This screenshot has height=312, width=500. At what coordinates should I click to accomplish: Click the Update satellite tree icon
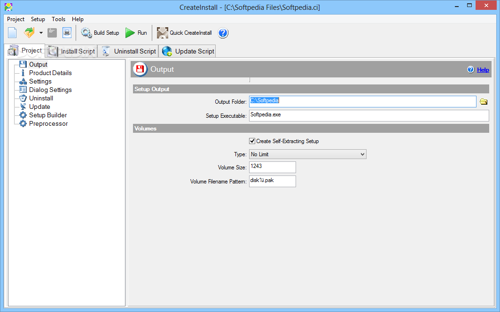23,107
